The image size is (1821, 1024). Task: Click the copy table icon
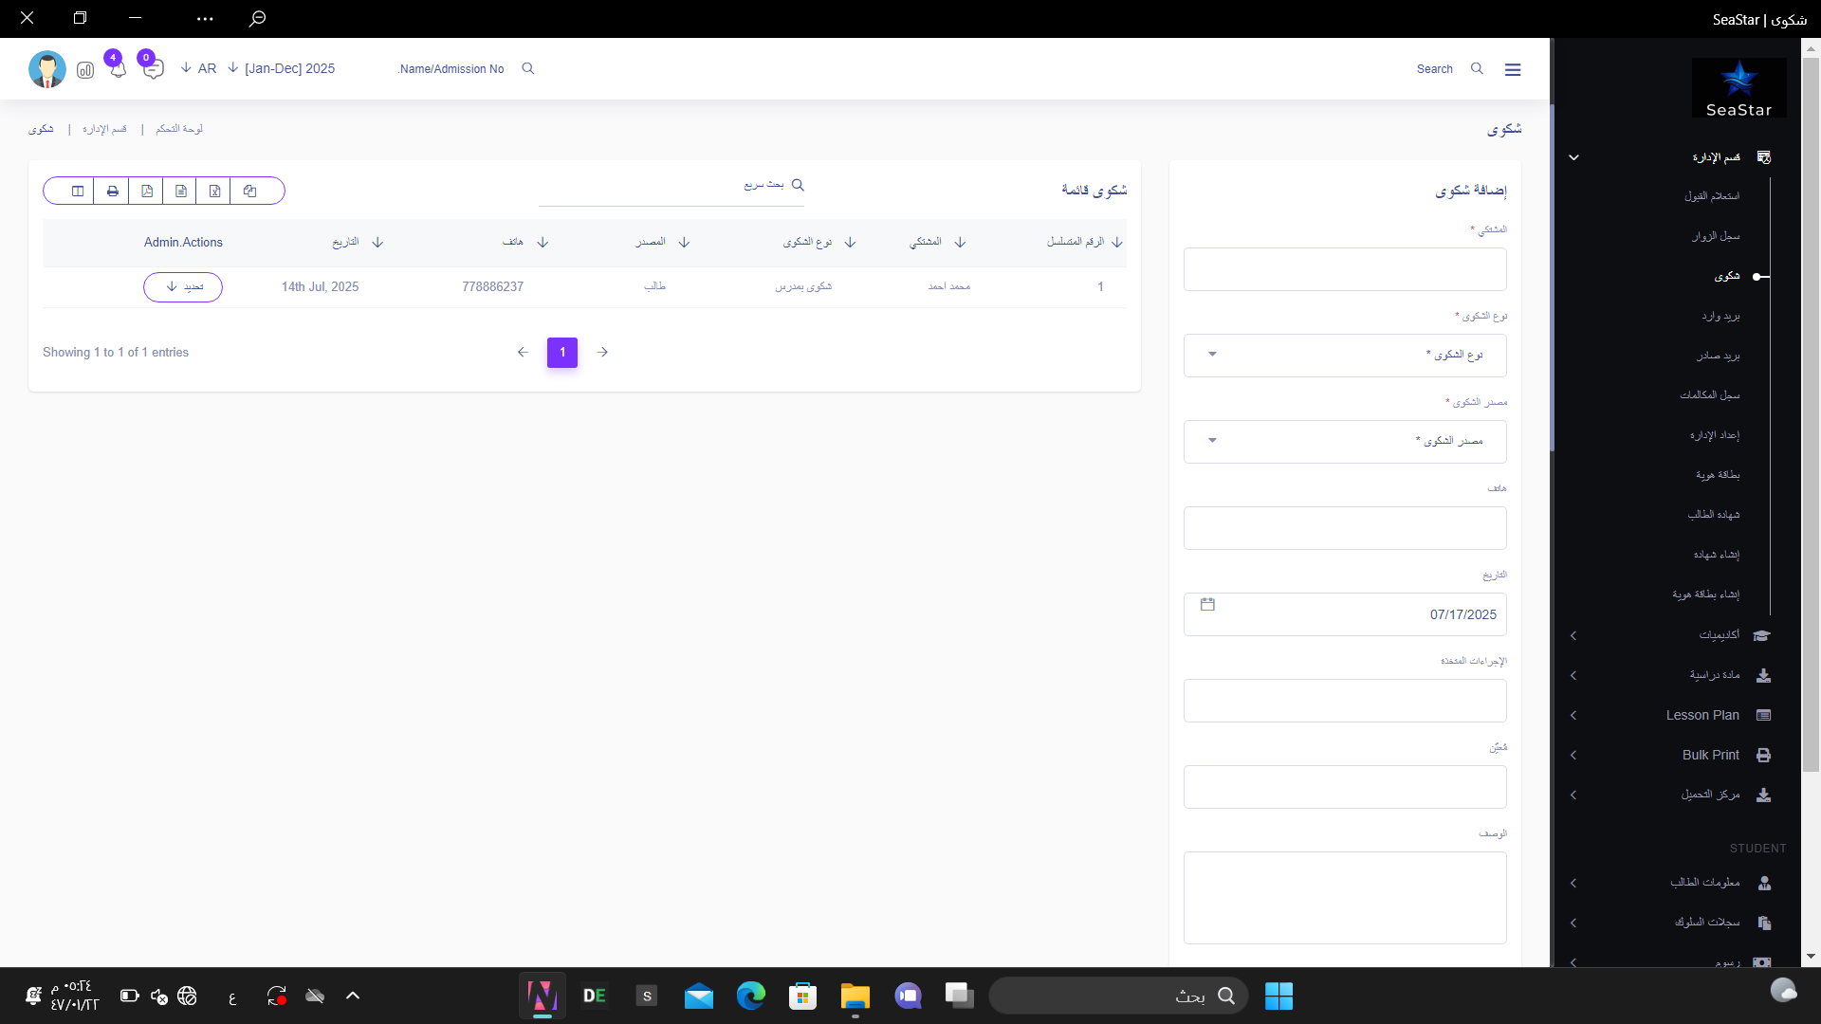[249, 192]
